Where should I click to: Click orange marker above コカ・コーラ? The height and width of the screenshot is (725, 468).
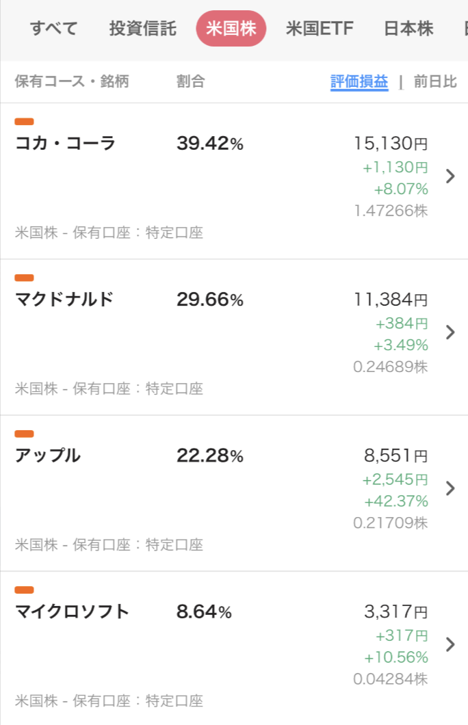pyautogui.click(x=24, y=122)
